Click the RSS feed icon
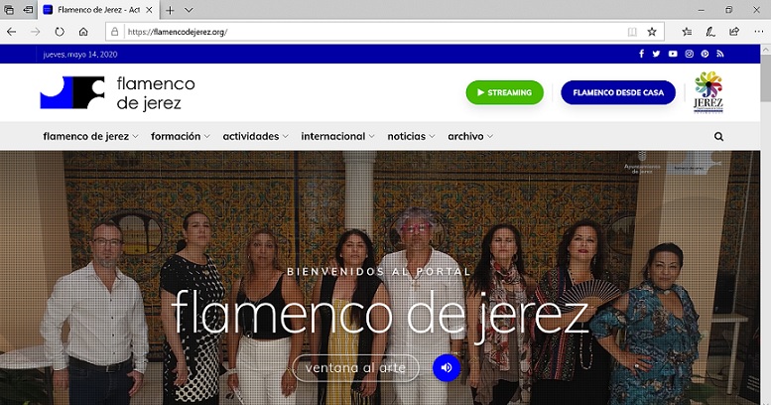This screenshot has height=405, width=771. point(720,54)
